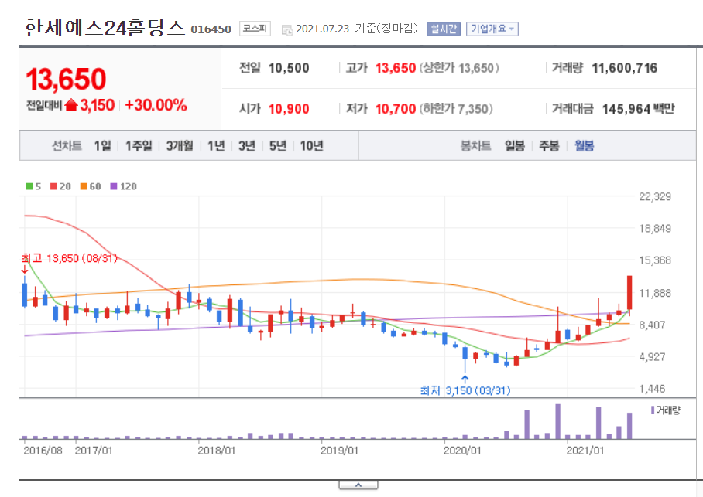Click the 거래대금 value 145,964 백만
The width and height of the screenshot is (703, 497).
tap(638, 109)
